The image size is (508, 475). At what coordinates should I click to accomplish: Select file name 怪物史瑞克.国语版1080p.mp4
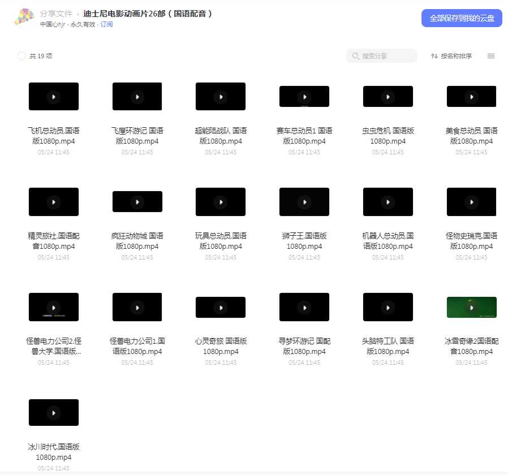[471, 241]
